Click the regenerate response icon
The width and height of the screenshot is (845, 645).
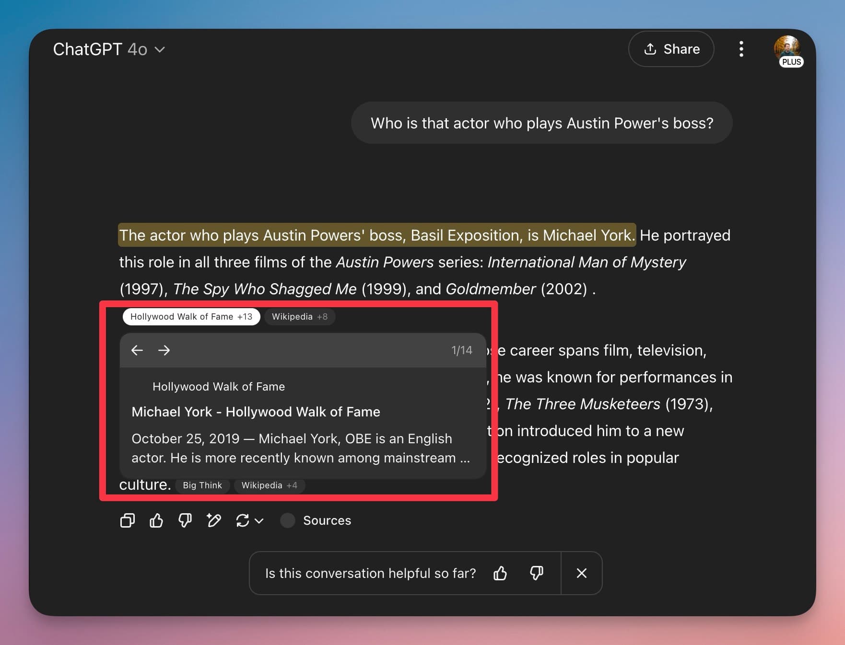click(243, 520)
